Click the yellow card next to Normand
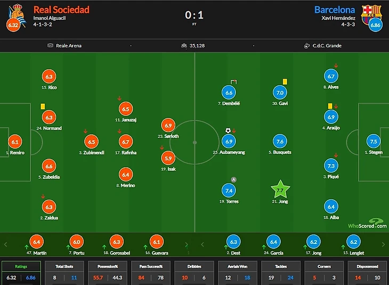 click(43, 107)
